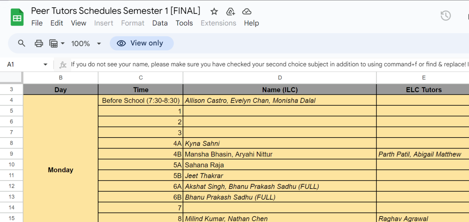469x222 pixels.
Task: Open the 100% zoom dropdown
Action: pyautogui.click(x=86, y=44)
